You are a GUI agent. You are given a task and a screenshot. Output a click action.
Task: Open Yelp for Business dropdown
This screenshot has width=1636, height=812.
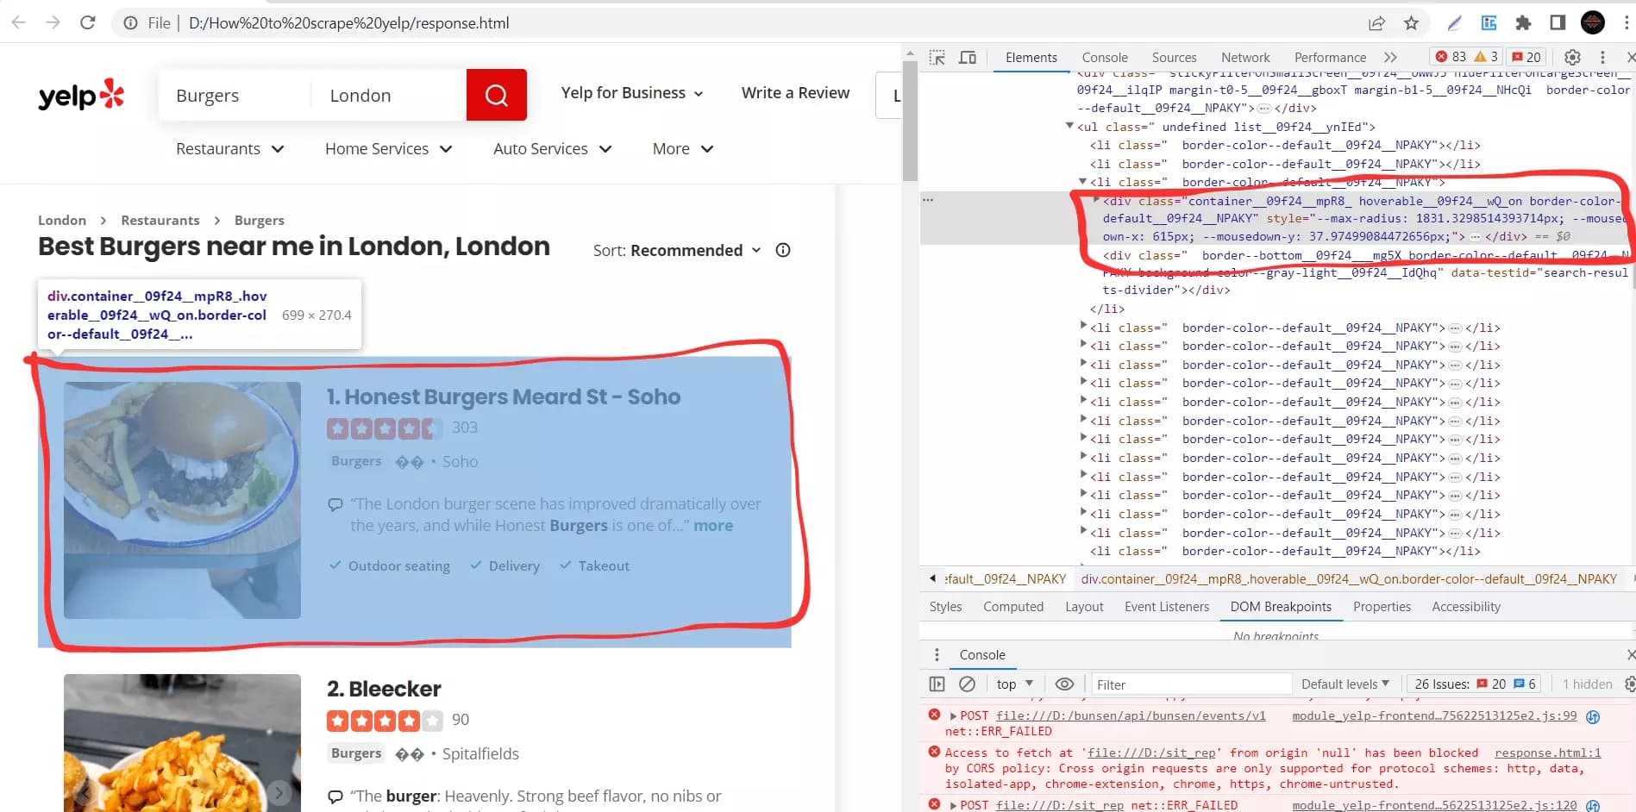pos(632,93)
